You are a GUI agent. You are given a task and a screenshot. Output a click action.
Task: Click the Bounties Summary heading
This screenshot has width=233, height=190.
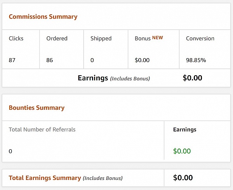[x=37, y=108]
